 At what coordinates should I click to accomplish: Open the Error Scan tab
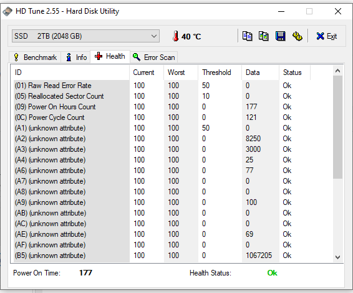tap(154, 57)
